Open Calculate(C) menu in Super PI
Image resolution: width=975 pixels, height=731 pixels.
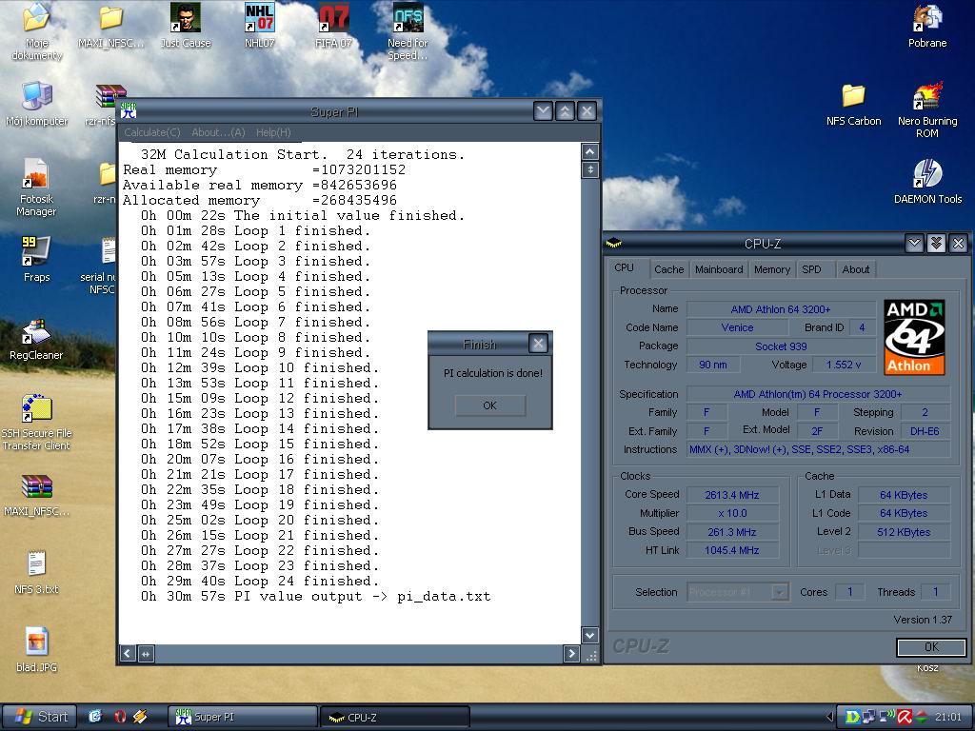pyautogui.click(x=151, y=132)
